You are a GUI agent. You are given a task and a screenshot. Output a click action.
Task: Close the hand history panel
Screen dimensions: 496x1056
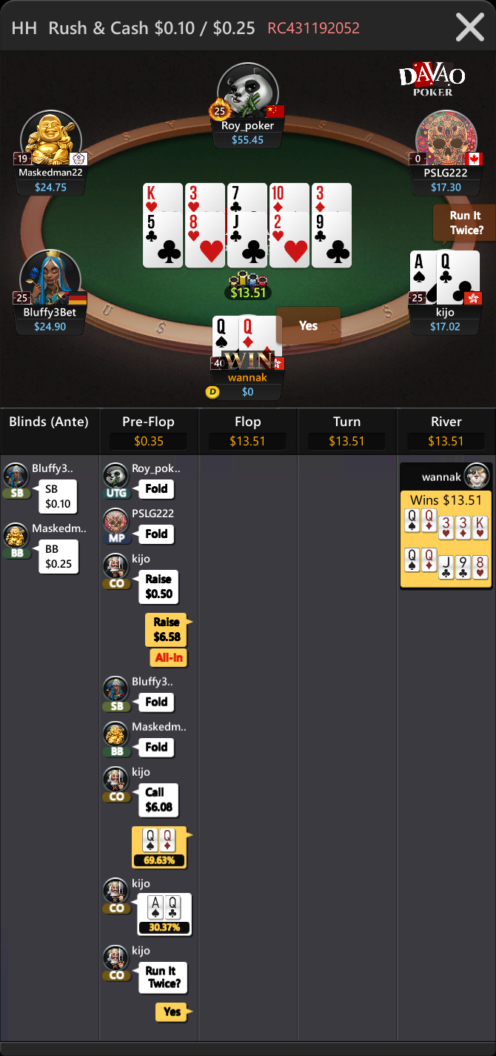[470, 27]
